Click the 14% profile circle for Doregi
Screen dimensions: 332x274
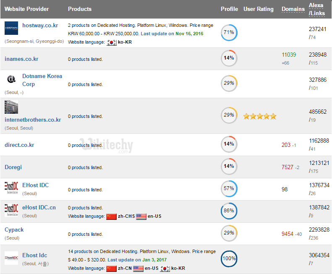[229, 167]
